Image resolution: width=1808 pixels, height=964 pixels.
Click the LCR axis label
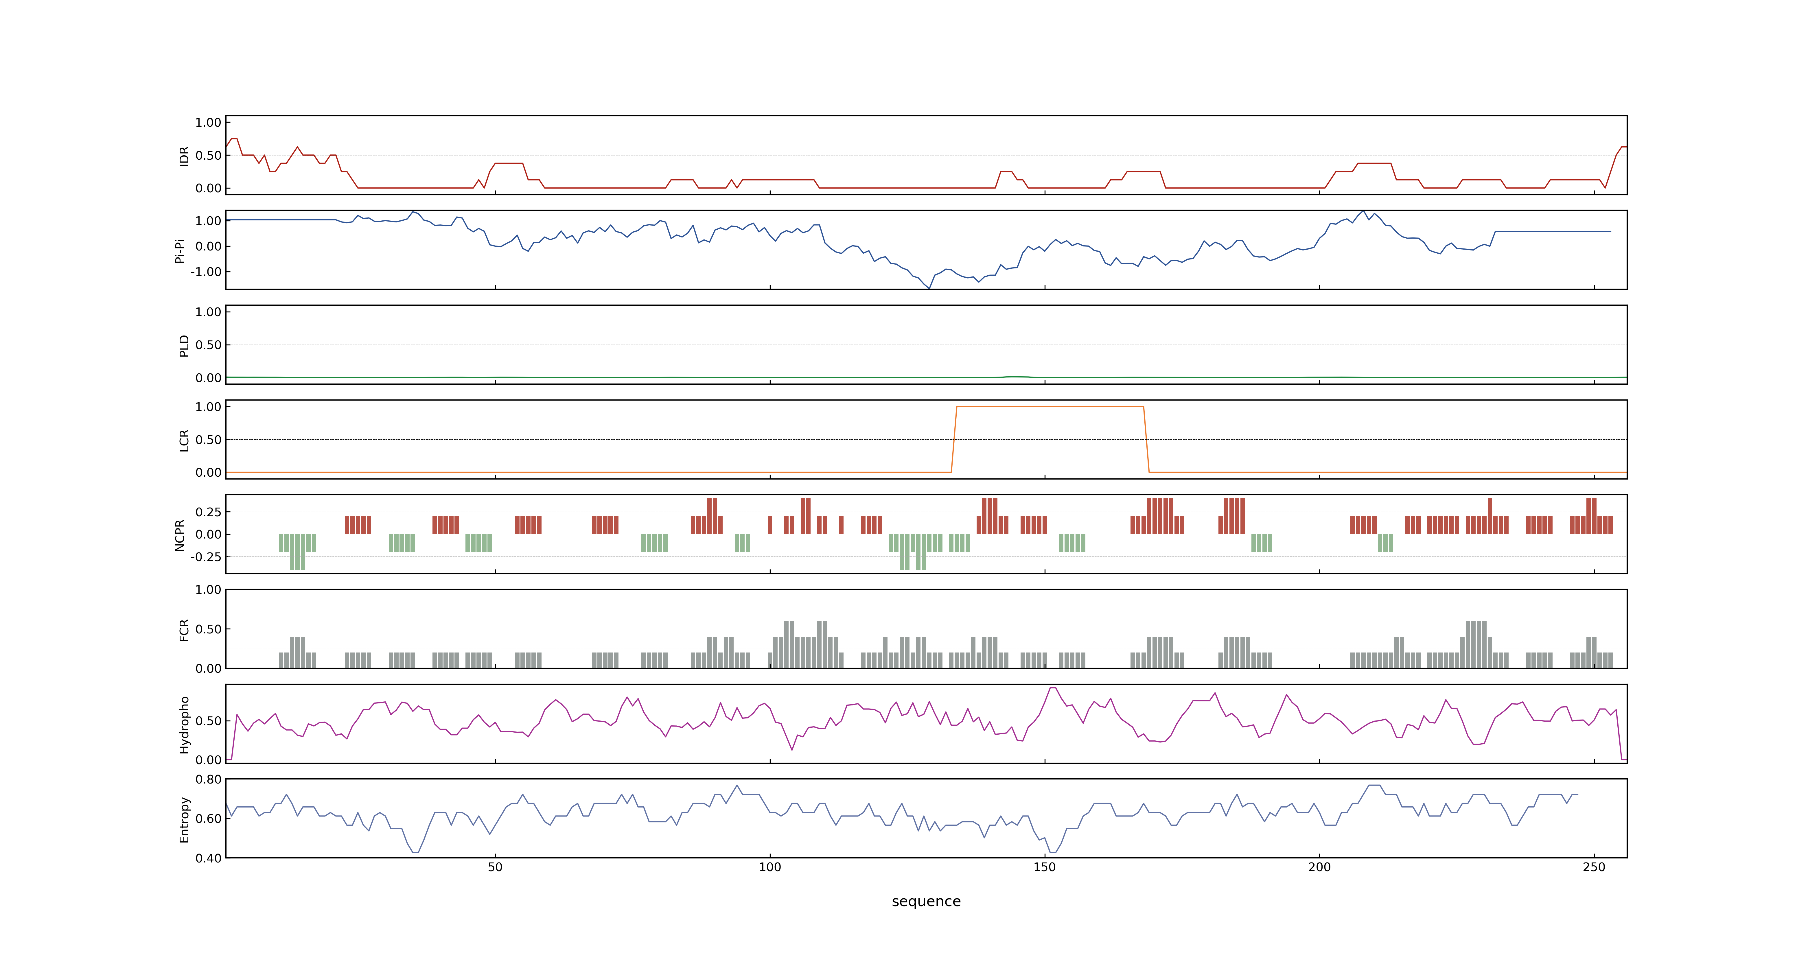point(184,440)
